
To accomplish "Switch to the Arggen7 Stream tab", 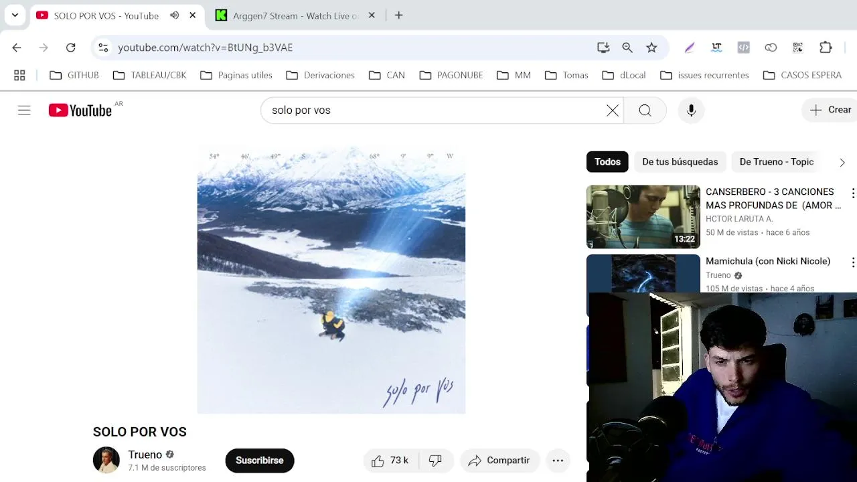I will pyautogui.click(x=295, y=15).
